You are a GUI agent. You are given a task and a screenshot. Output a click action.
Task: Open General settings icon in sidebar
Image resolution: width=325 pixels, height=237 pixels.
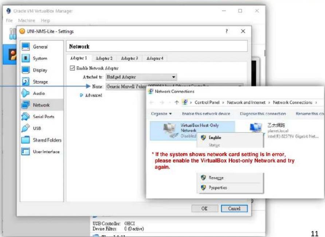coord(26,47)
